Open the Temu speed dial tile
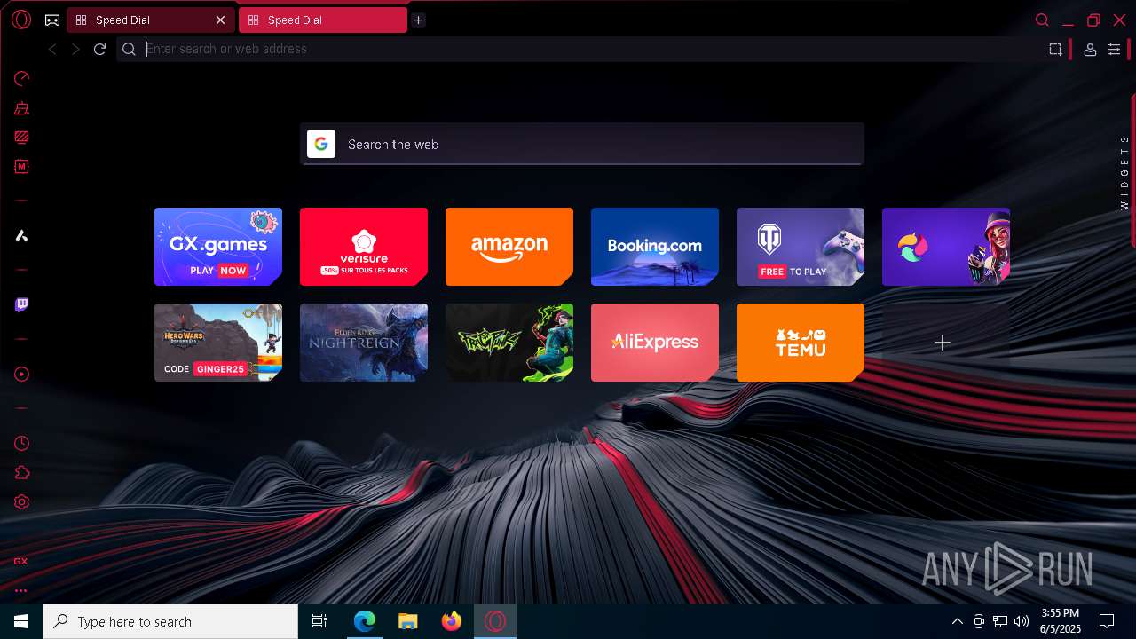Screen dimensions: 1136x639 coord(801,343)
